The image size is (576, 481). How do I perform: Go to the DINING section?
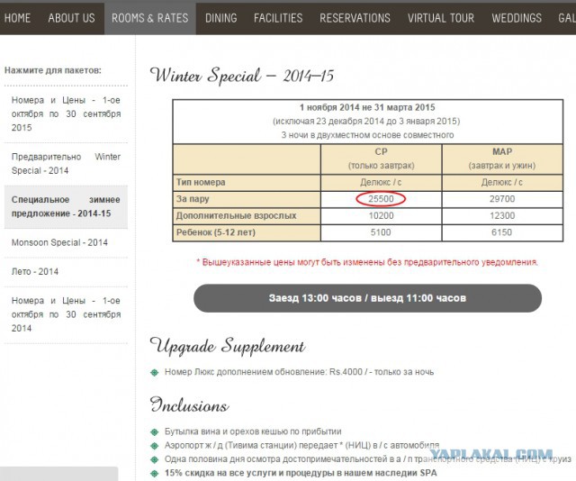pos(220,18)
